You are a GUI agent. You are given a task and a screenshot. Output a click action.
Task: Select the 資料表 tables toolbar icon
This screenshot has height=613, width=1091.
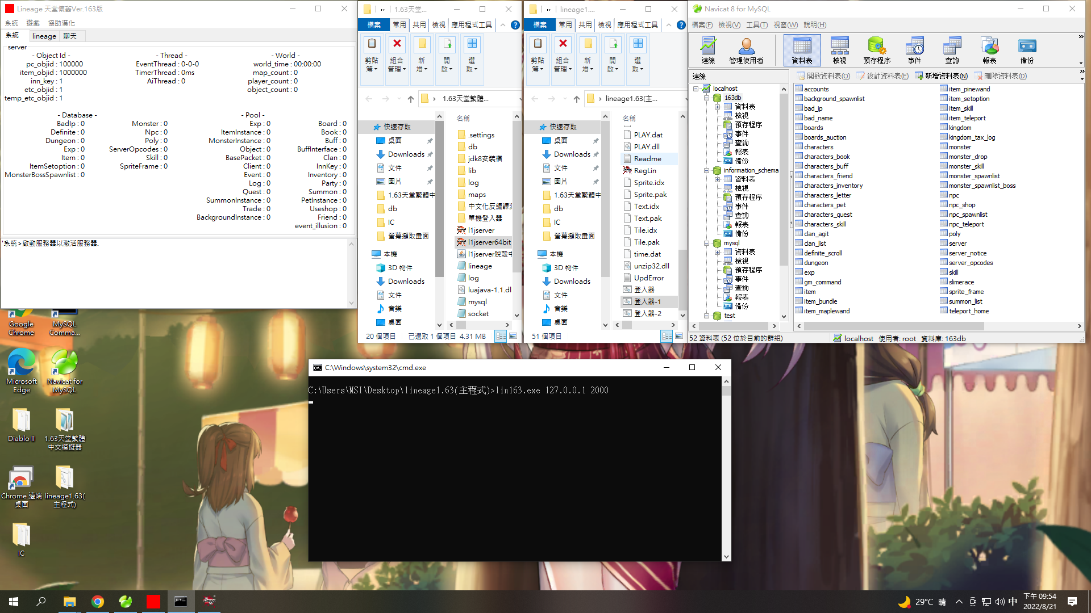point(802,50)
